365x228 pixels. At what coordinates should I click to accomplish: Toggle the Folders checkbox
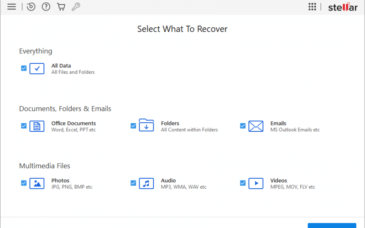(133, 126)
